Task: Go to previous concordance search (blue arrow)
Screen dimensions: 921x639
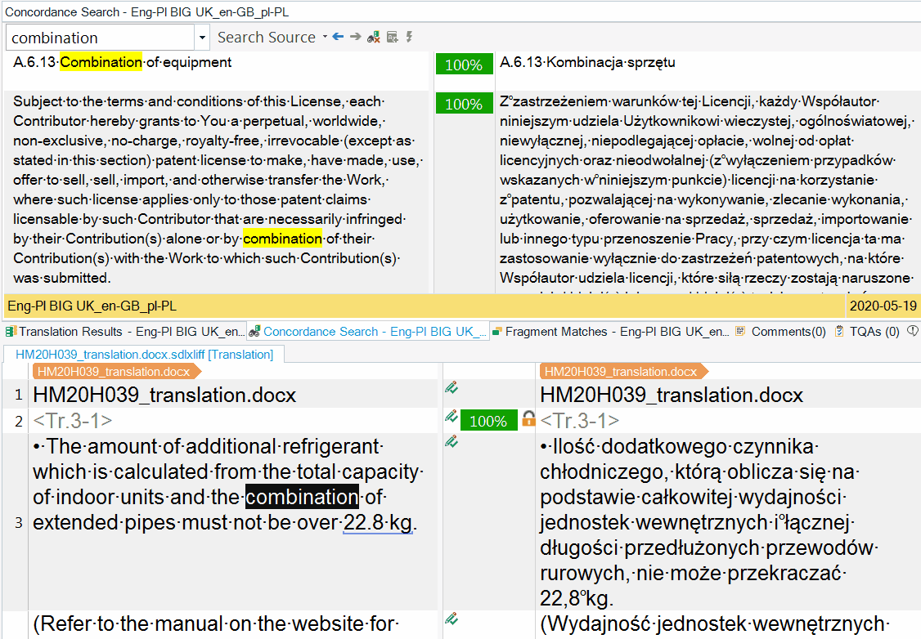Action: point(338,37)
